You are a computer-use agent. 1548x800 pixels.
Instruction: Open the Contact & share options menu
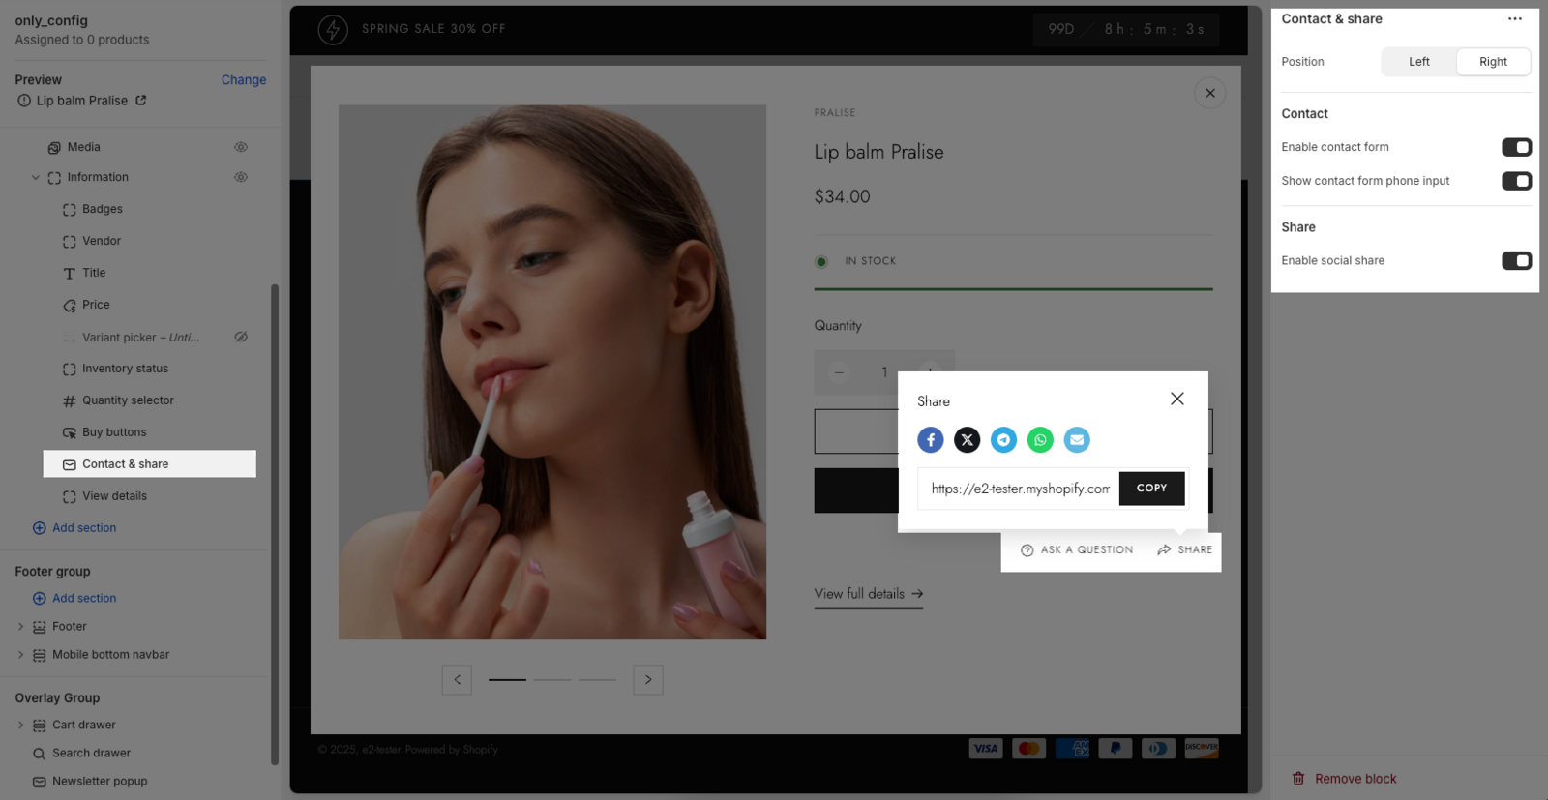1514,19
